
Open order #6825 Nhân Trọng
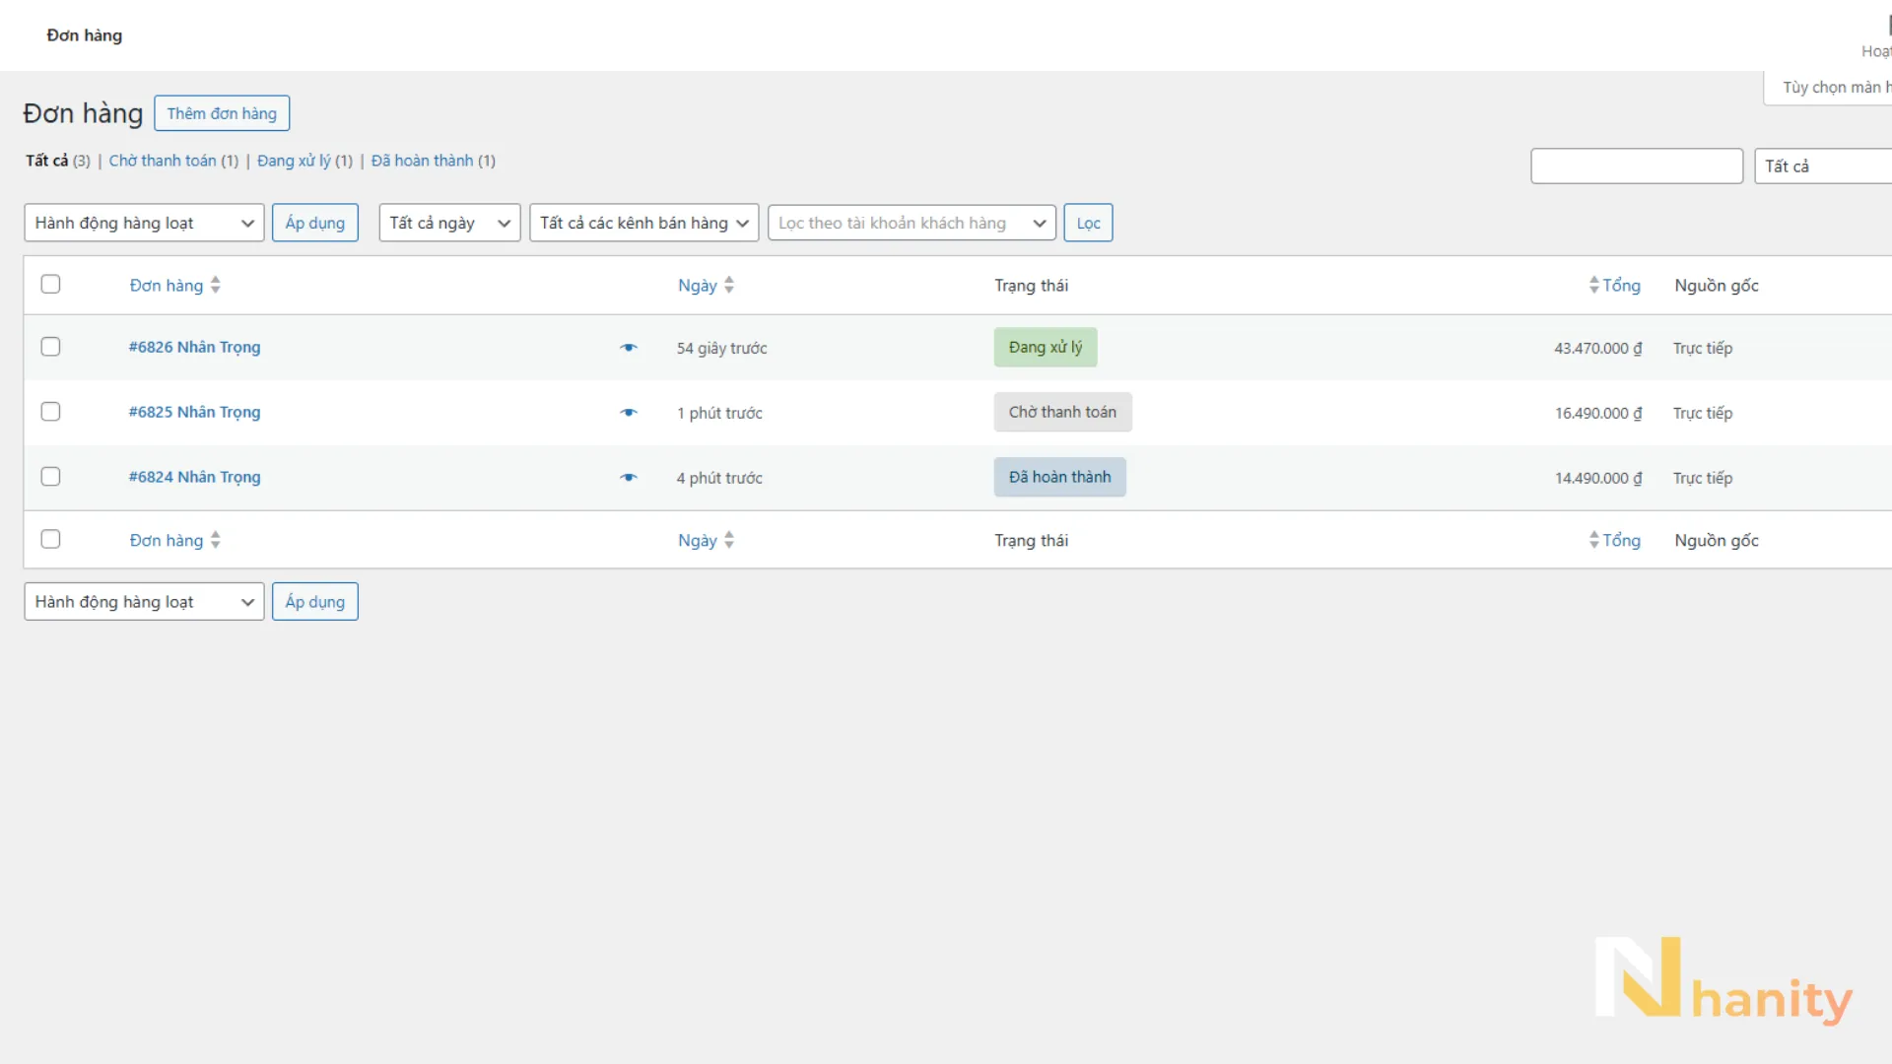pyautogui.click(x=194, y=412)
